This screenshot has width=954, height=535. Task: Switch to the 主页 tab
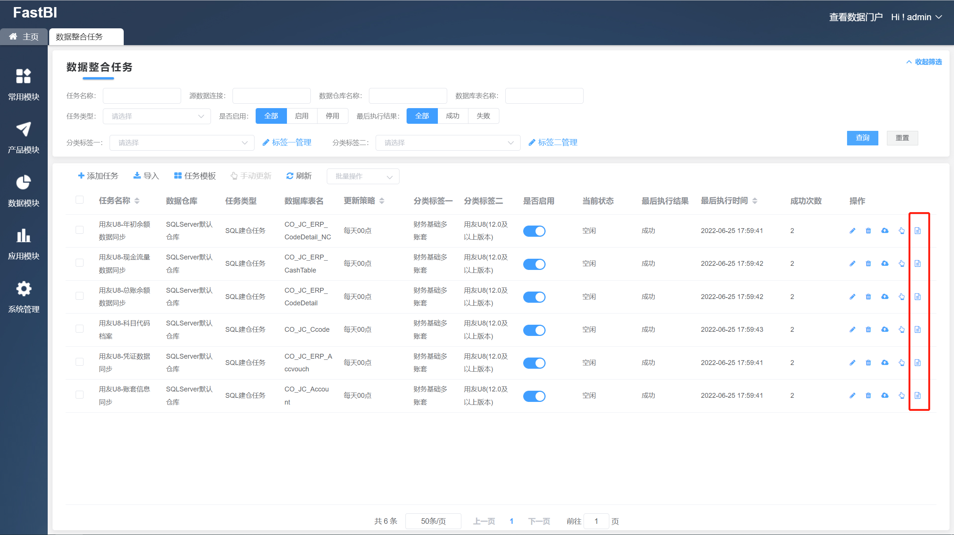coord(24,37)
